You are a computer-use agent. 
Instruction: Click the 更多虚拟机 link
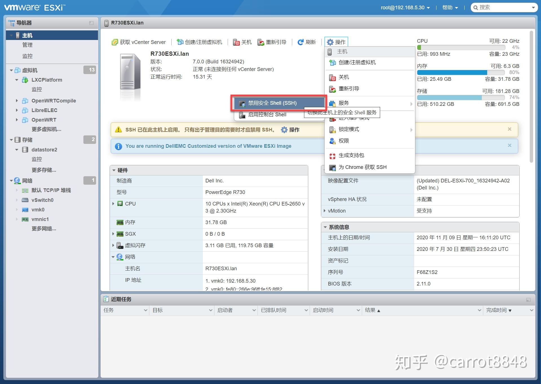[46, 129]
